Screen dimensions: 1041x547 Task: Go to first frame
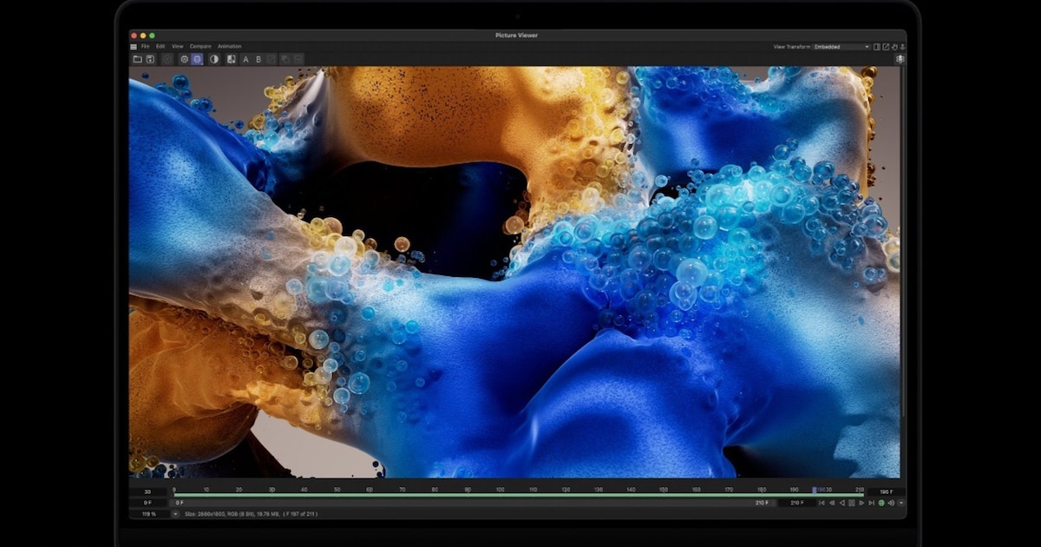[x=822, y=503]
